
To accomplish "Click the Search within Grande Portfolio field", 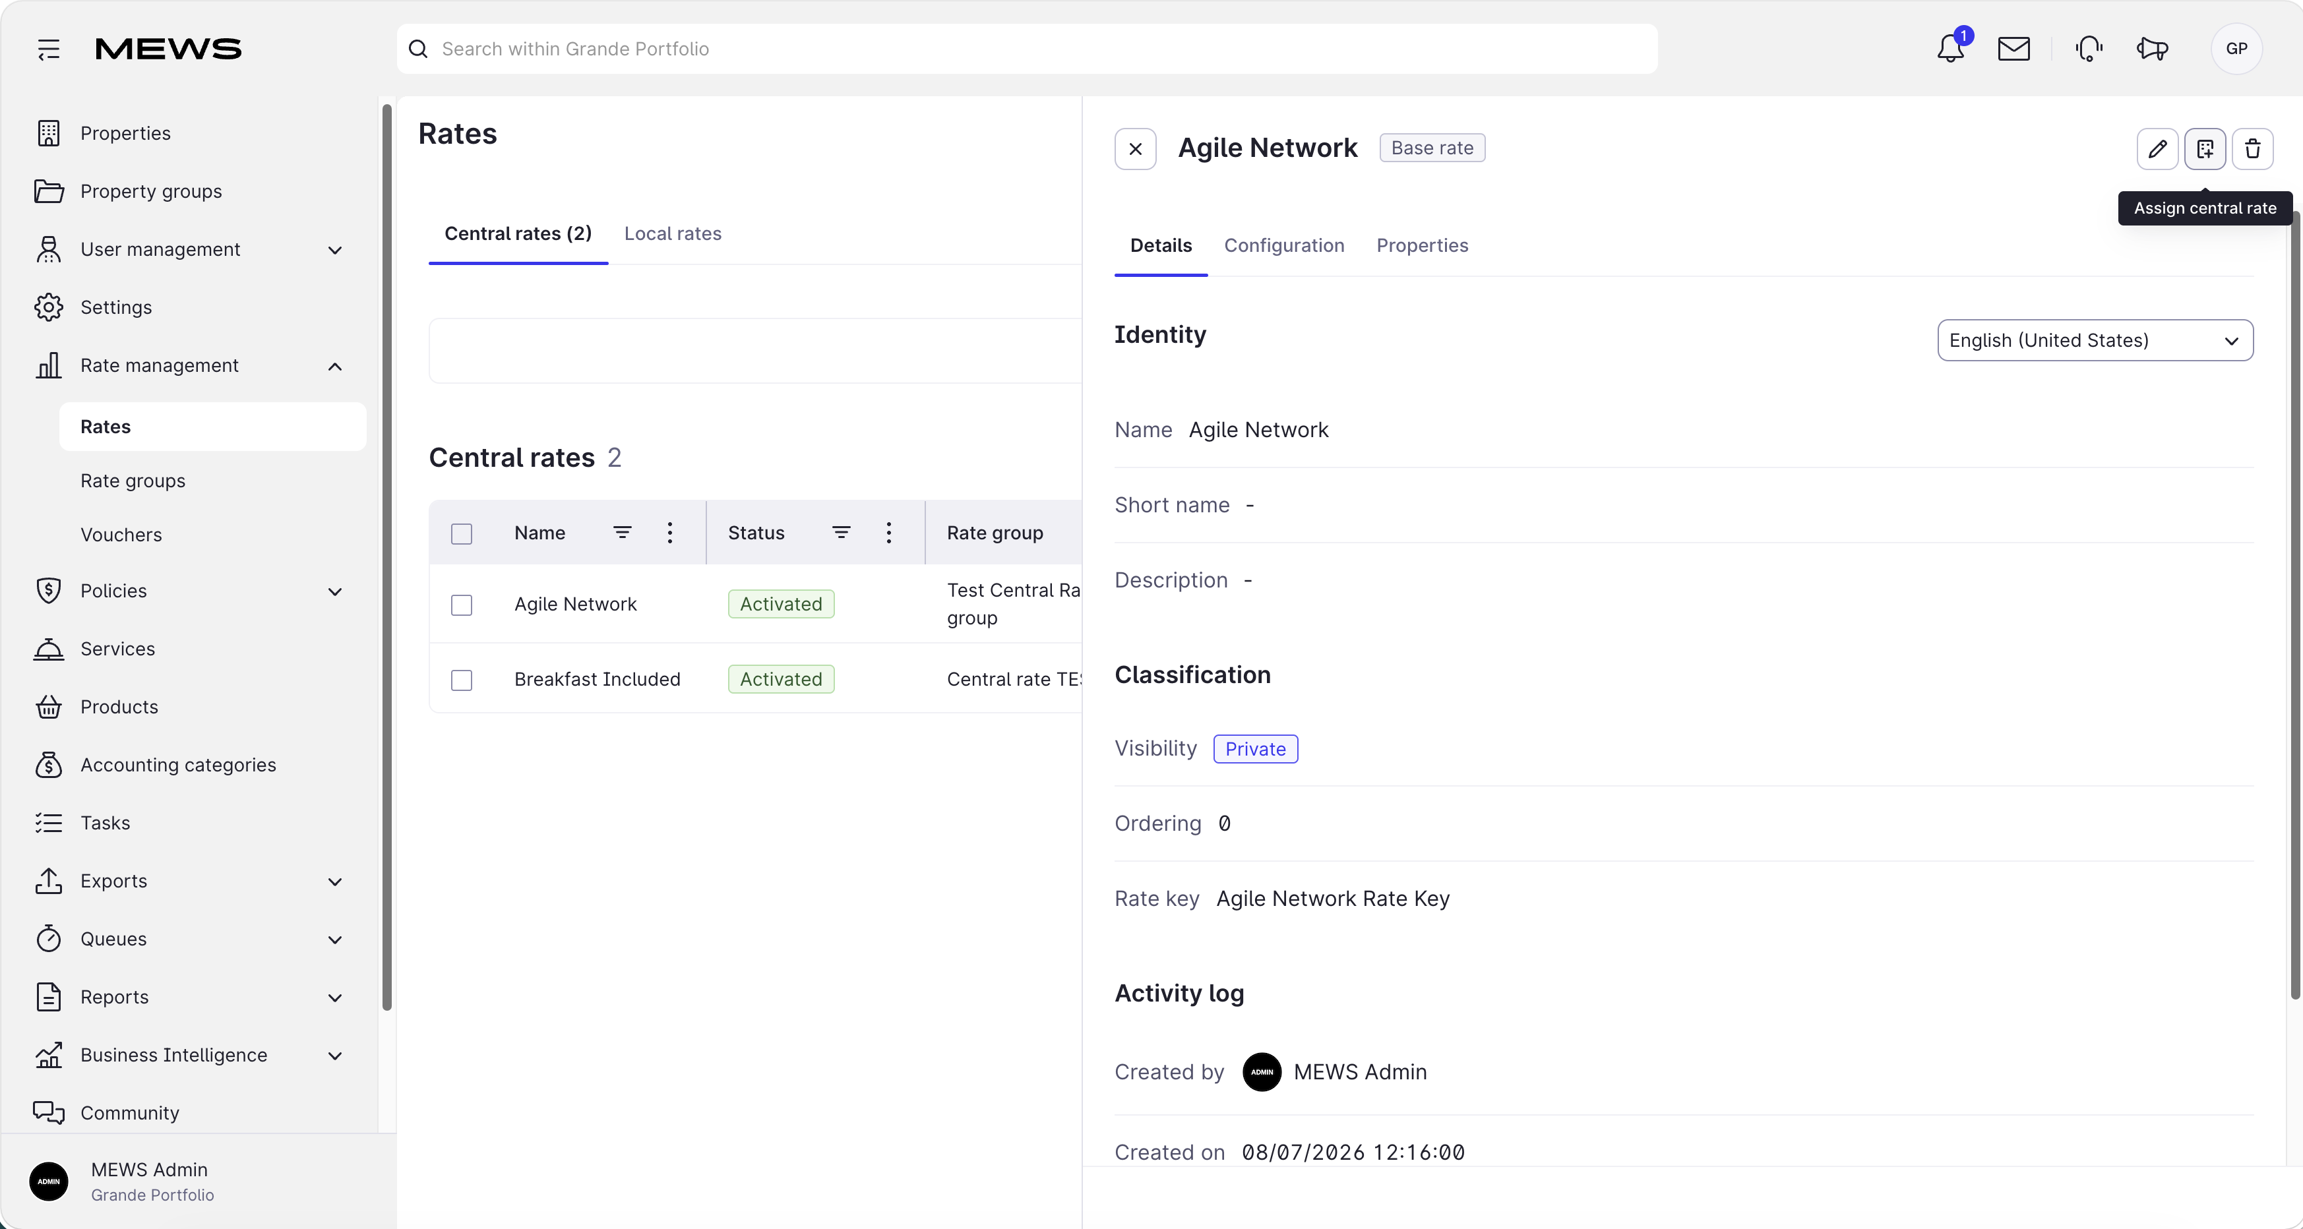I will (1026, 49).
